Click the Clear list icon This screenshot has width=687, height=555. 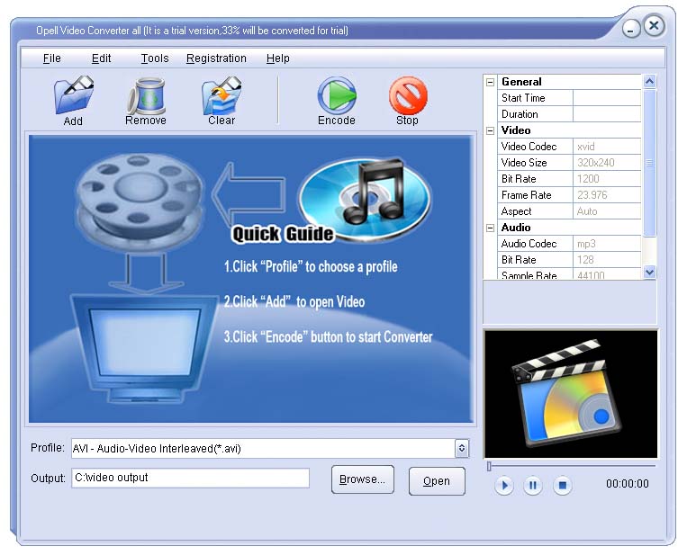[x=221, y=98]
